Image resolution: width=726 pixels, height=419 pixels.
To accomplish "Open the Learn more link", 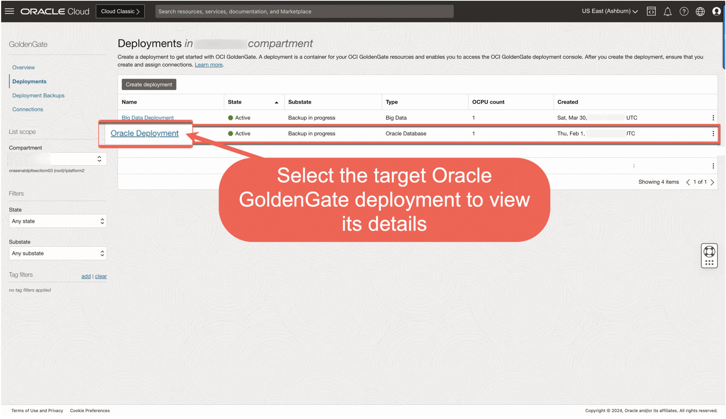I will 208,64.
